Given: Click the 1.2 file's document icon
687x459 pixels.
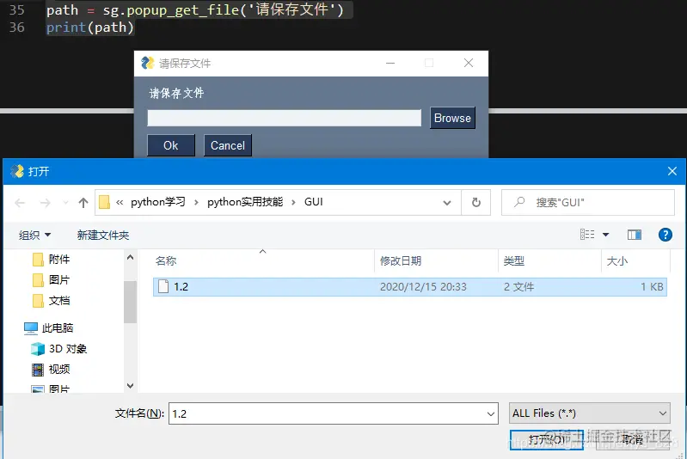Looking at the screenshot, I should coord(163,286).
